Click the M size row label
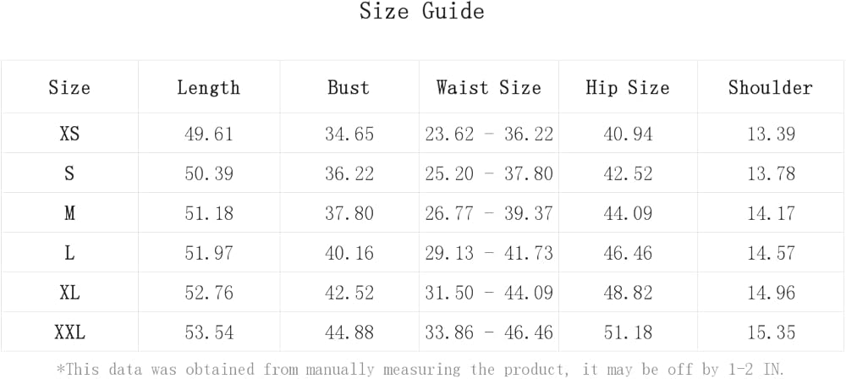Viewport: 846px width, 379px height. coord(69,213)
